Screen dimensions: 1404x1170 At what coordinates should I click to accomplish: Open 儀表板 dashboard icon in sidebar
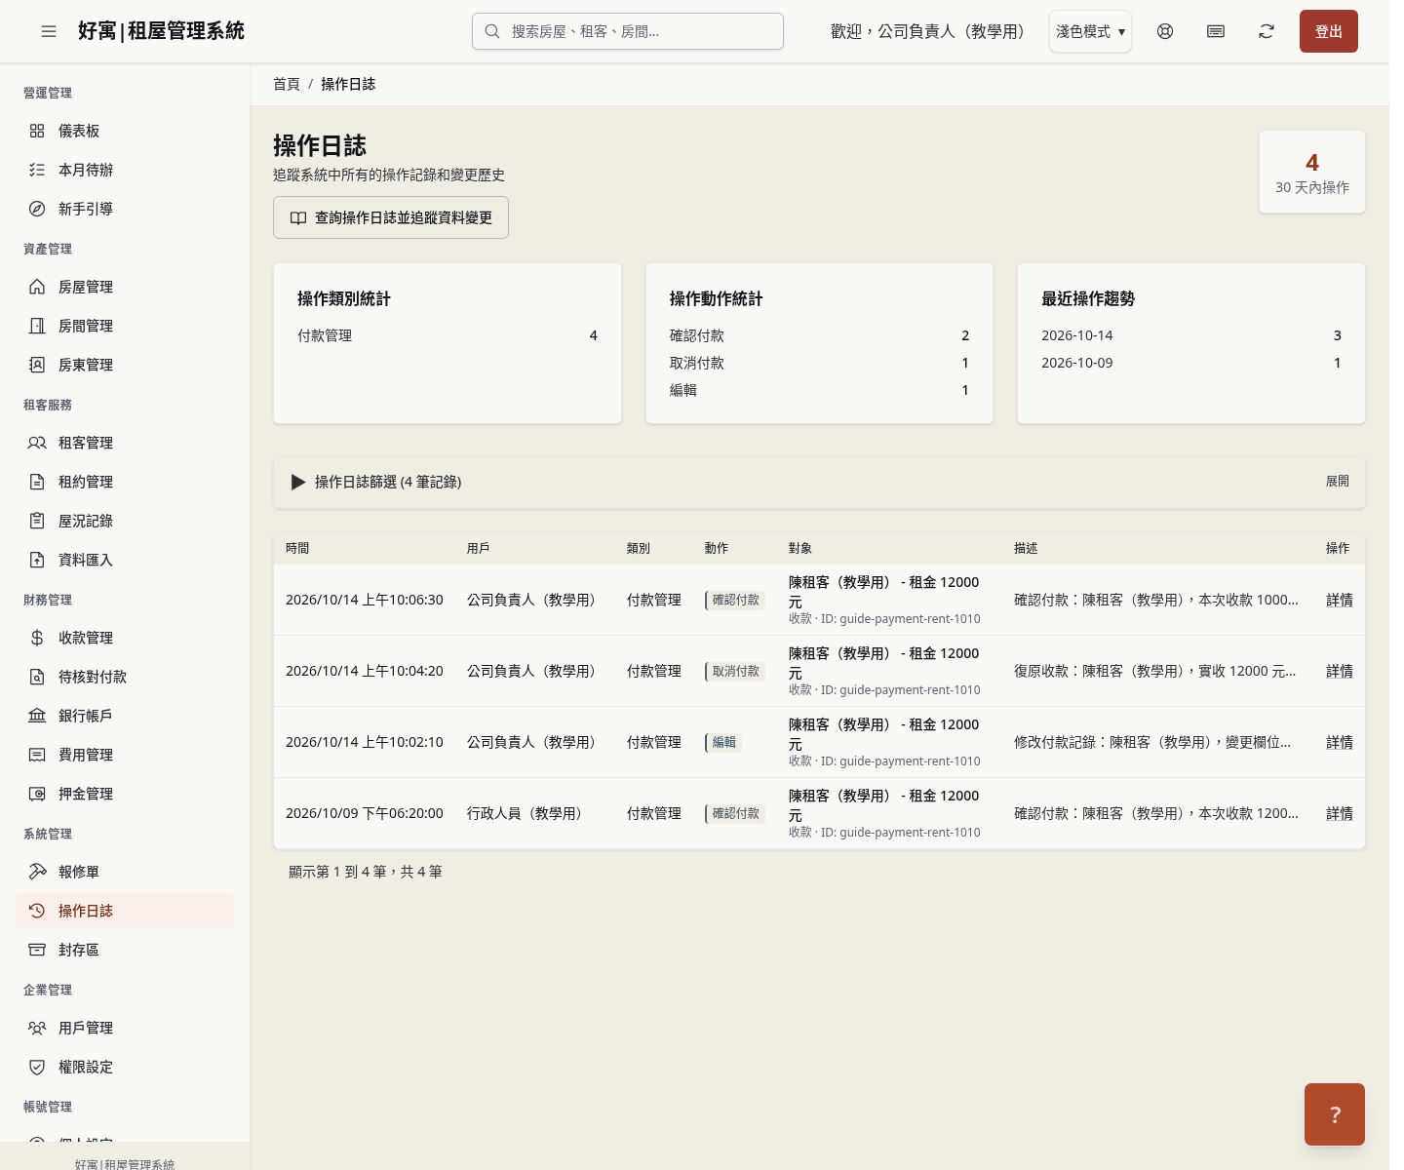pyautogui.click(x=37, y=131)
